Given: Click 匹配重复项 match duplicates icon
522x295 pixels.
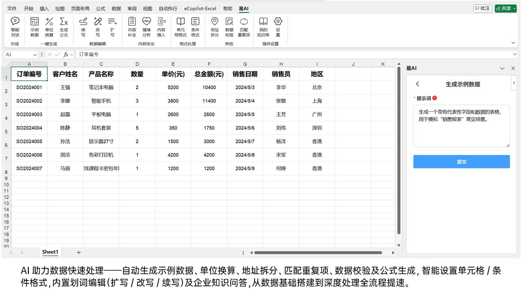Looking at the screenshot, I should [244, 27].
